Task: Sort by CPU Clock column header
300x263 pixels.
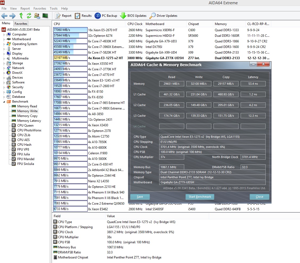Action: pyautogui.click(x=135, y=24)
